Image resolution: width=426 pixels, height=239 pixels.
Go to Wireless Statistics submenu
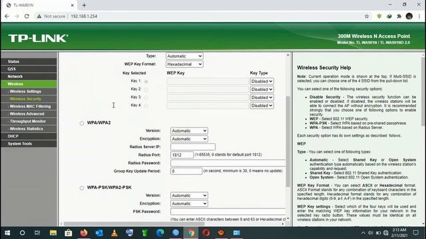click(x=29, y=129)
